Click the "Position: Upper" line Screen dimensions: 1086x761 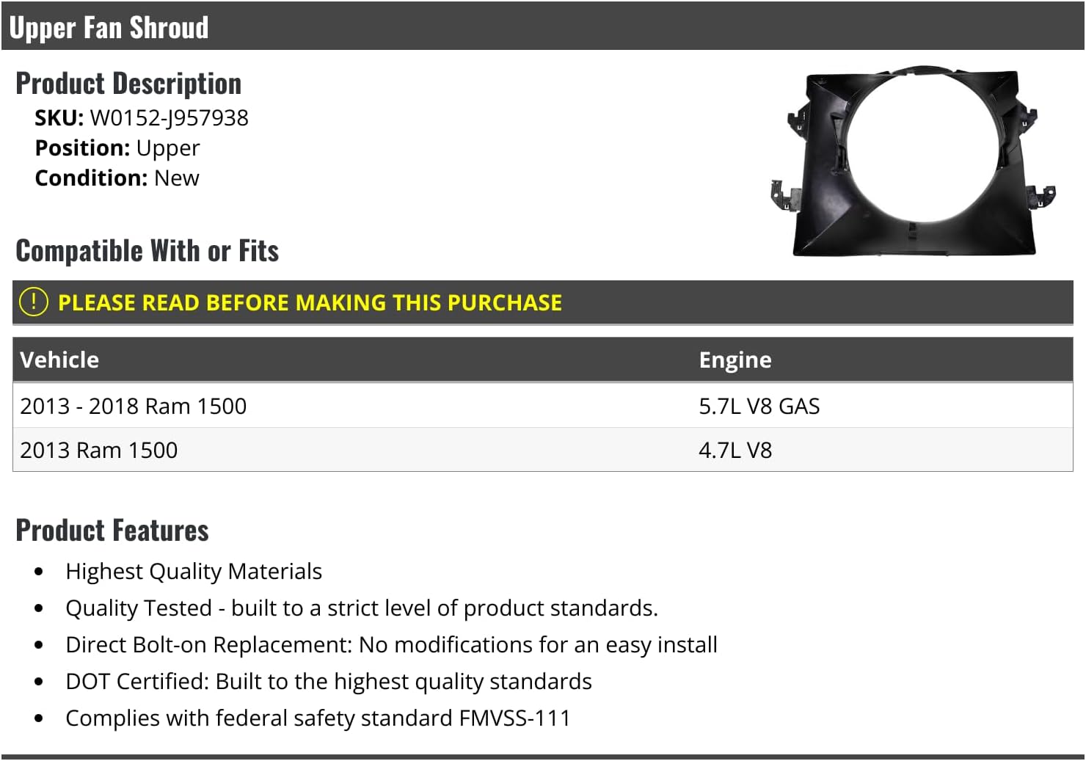[117, 148]
